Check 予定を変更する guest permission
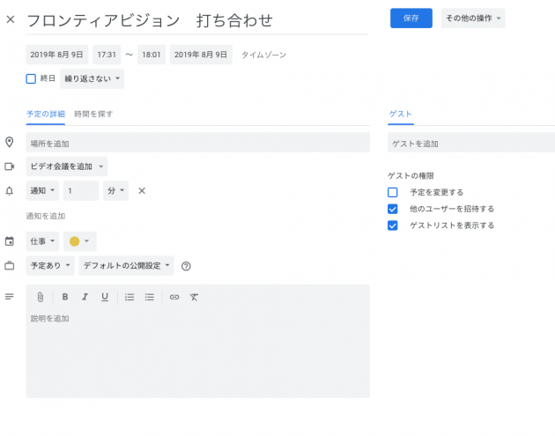555x436 pixels. 393,192
